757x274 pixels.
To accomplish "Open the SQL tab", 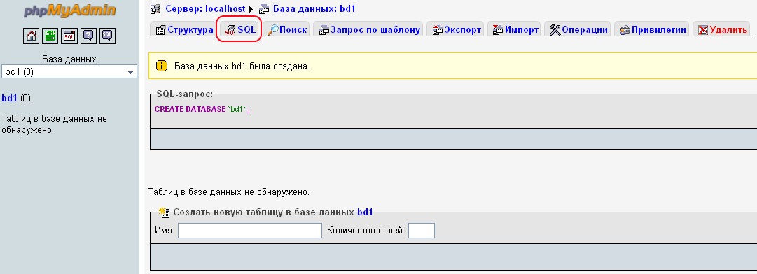I will (x=240, y=29).
